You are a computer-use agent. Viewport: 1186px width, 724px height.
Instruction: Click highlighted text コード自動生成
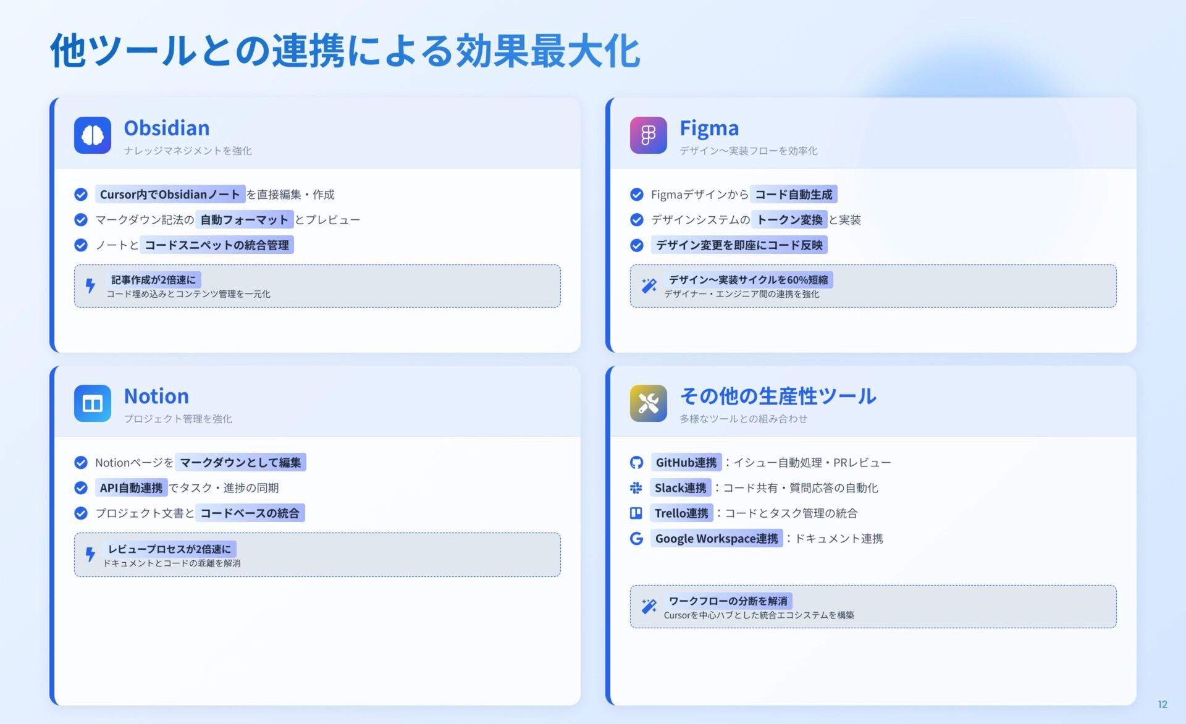[794, 195]
